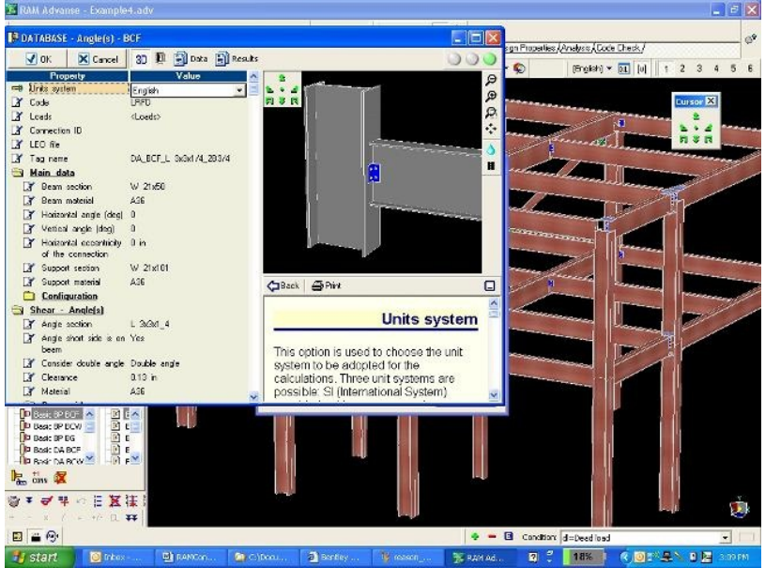This screenshot has height=568, width=765.
Task: Click the top arrow in Cursor palette
Action: click(x=696, y=116)
